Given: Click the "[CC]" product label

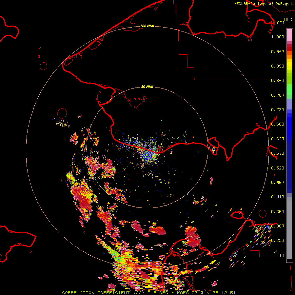Looking at the screenshot, I should coord(280,23).
